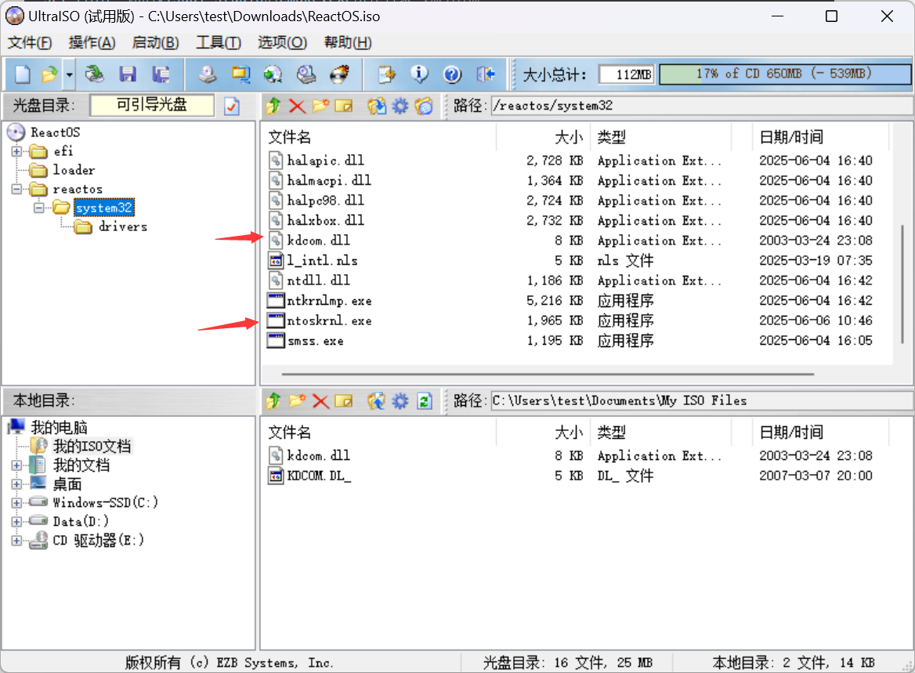Screen dimensions: 915x673
Task: Expand 我的文档 tree node
Action: (x=16, y=465)
